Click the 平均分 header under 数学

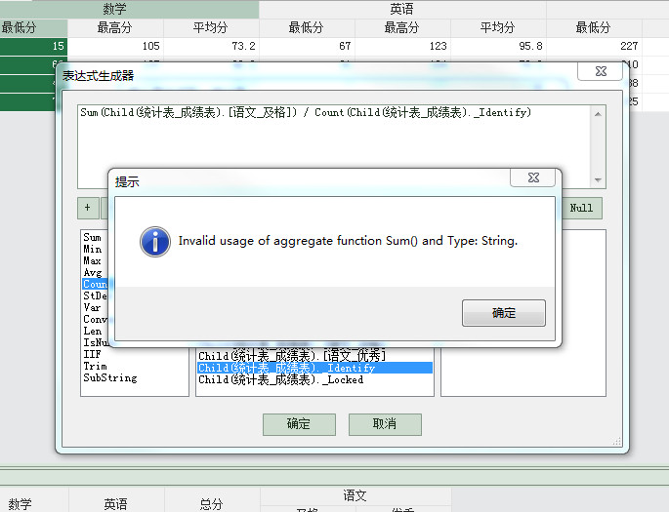click(x=210, y=28)
